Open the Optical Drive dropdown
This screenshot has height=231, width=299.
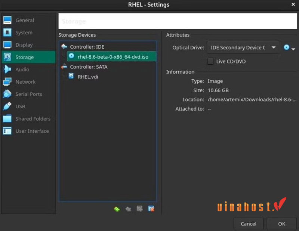pyautogui.click(x=243, y=47)
